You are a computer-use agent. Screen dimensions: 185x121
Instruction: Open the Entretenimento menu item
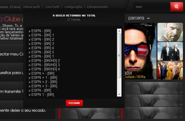97,7
